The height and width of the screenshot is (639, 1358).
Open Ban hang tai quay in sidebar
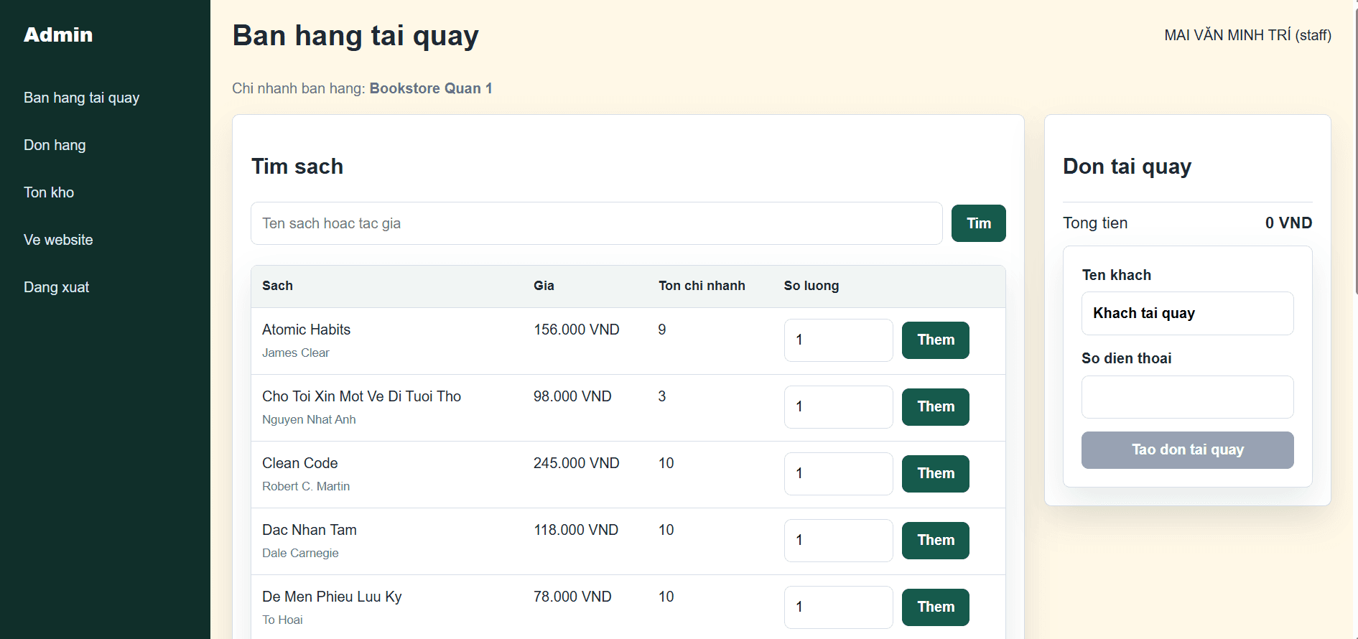click(81, 98)
